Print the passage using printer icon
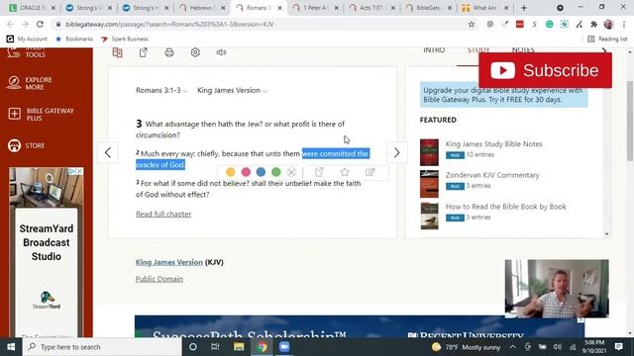Image resolution: width=634 pixels, height=356 pixels. [169, 52]
